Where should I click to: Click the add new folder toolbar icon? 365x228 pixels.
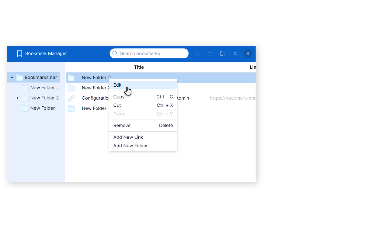tap(223, 54)
